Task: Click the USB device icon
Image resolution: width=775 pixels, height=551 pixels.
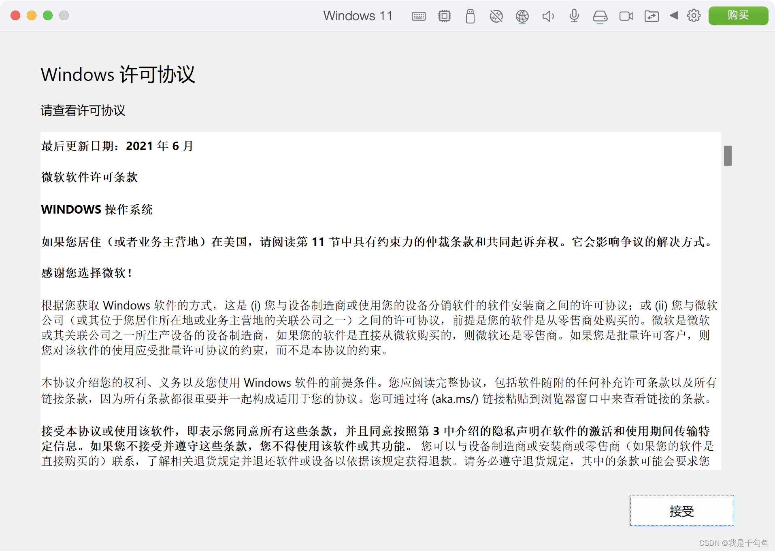Action: [x=470, y=16]
